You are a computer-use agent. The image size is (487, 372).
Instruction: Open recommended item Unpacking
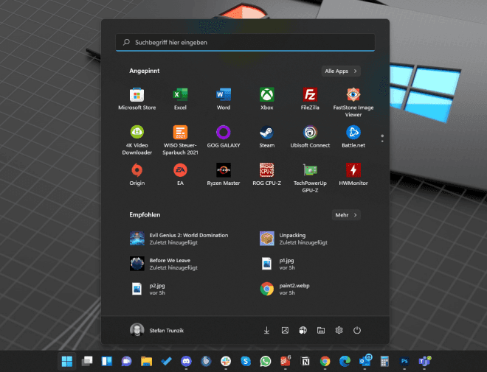pos(294,239)
